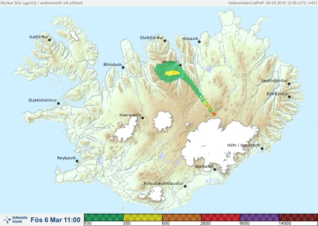Screen dimensions: 318x226
Task: Click the Hveravellir label
Action: pyautogui.click(x=131, y=115)
